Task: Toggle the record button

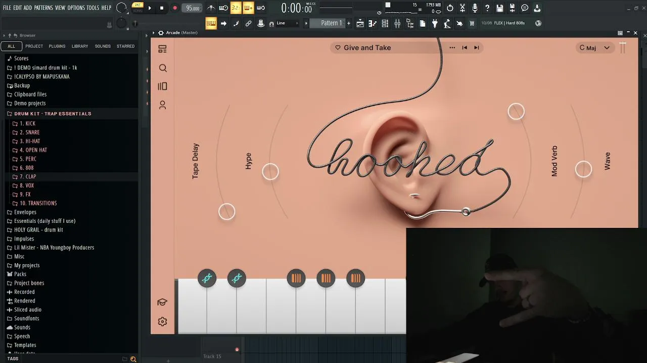Action: click(175, 8)
